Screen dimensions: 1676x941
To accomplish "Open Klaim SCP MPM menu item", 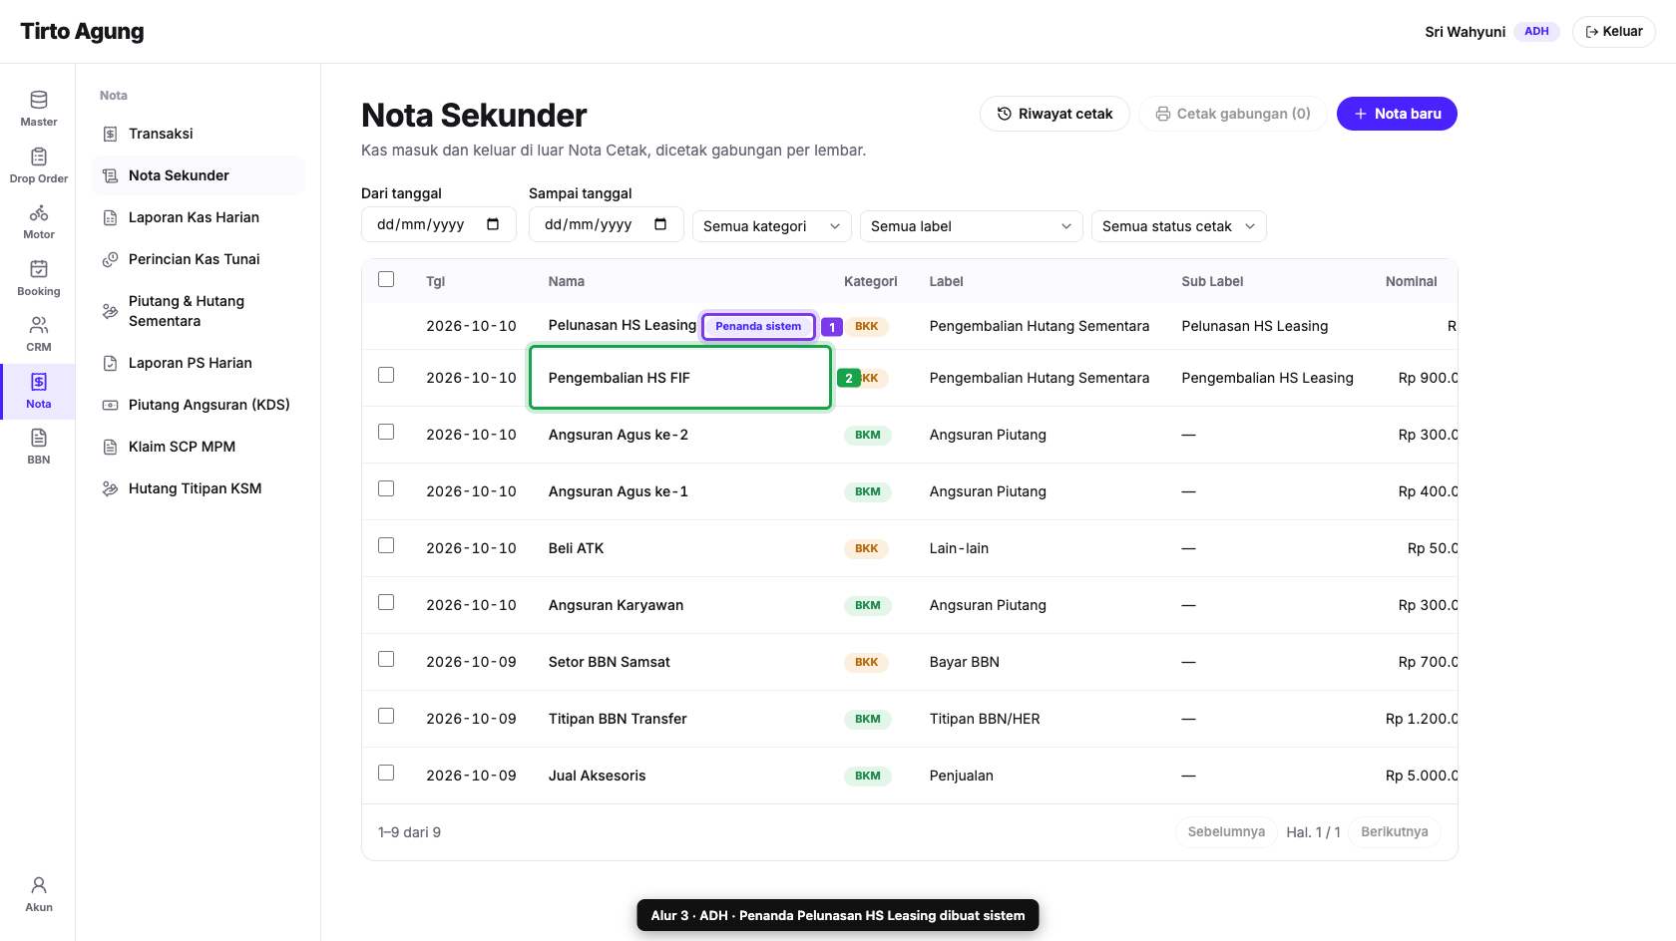I will click(198, 447).
